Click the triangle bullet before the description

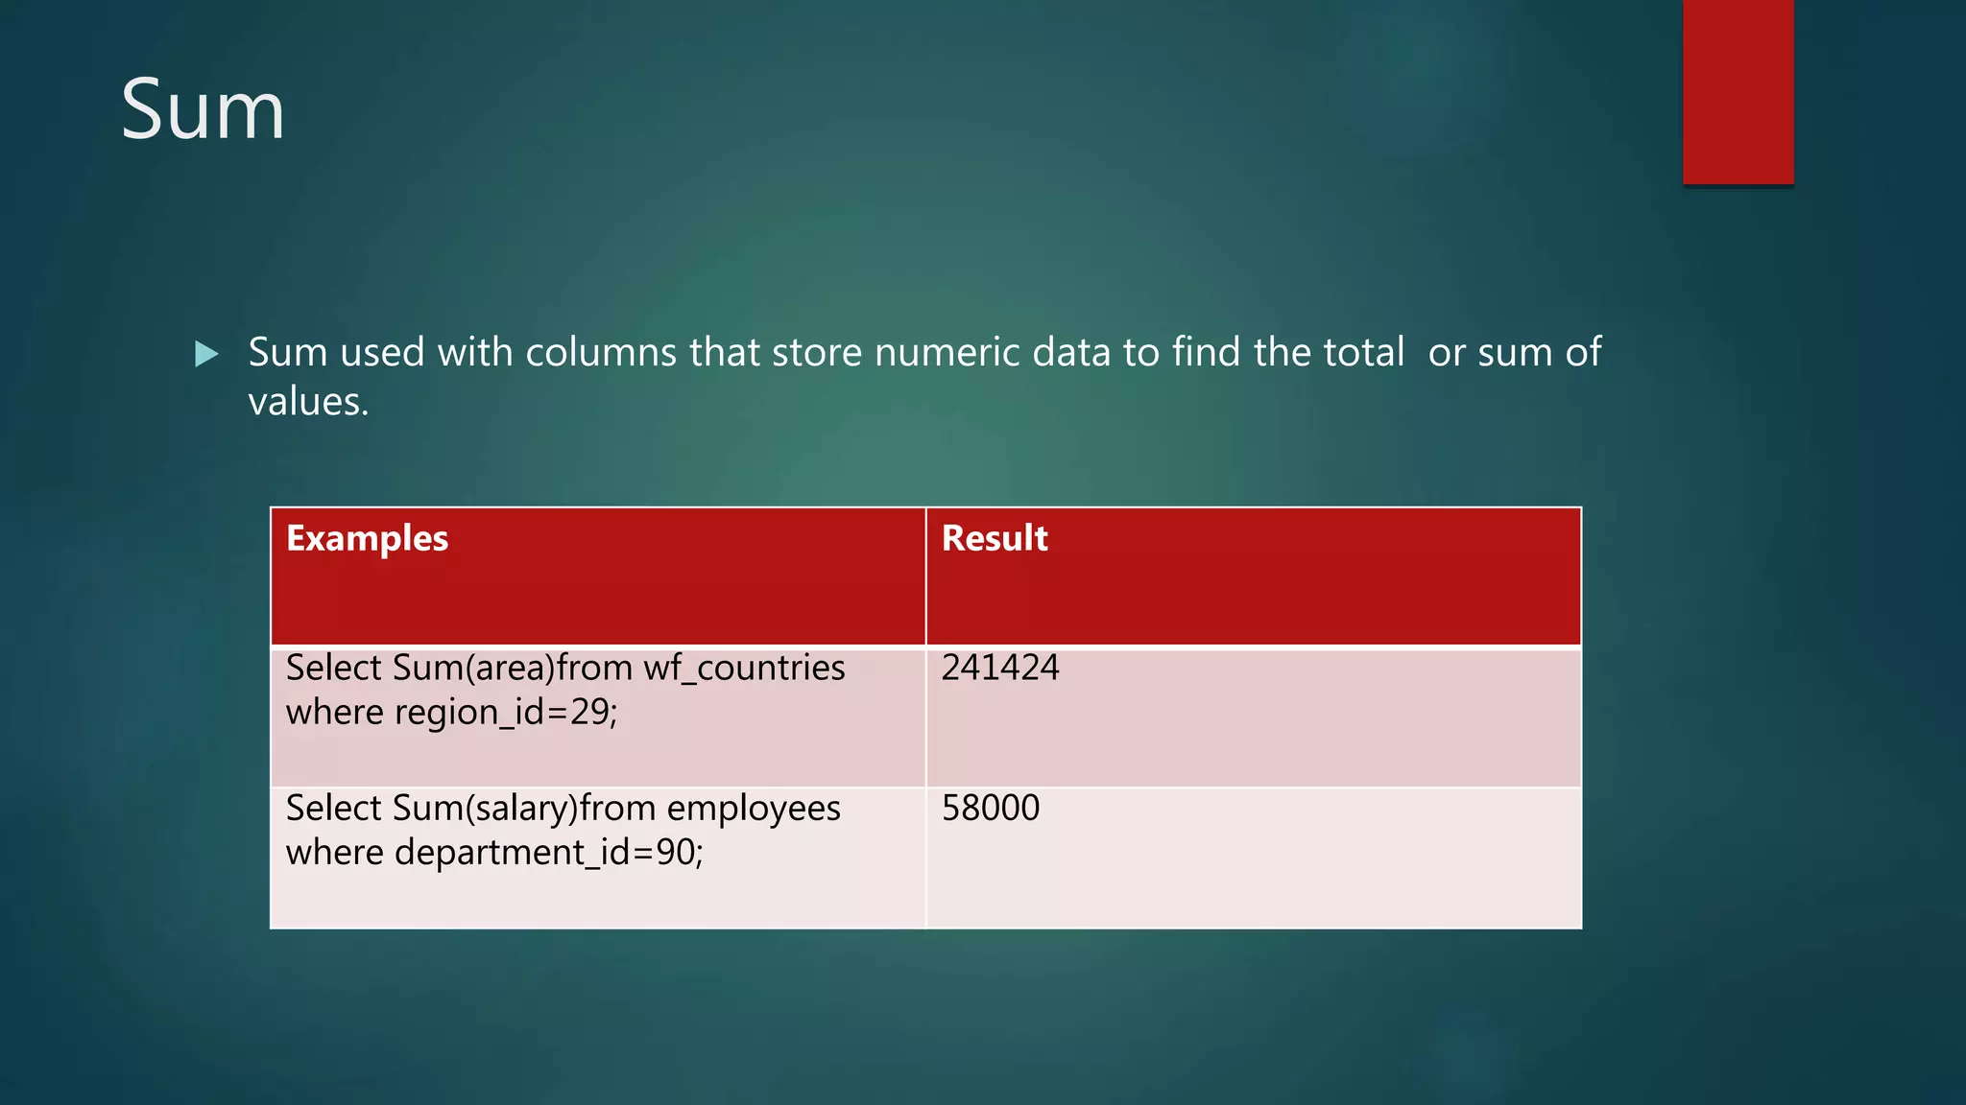pyautogui.click(x=205, y=354)
